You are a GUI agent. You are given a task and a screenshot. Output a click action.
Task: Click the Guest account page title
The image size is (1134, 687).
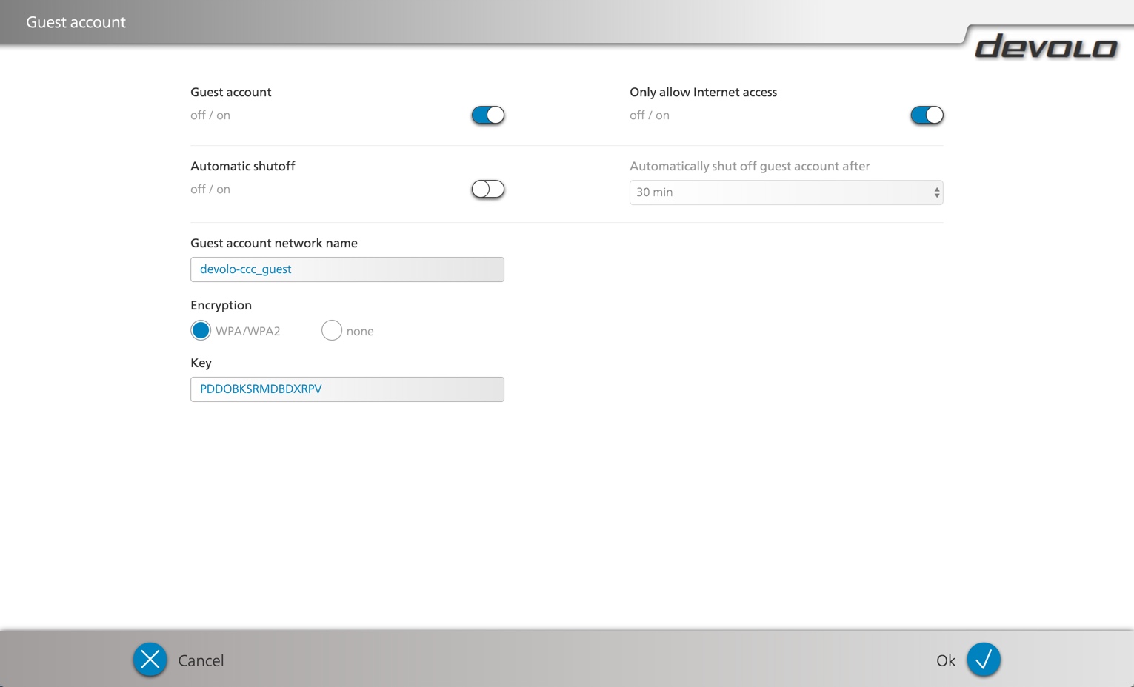coord(76,22)
